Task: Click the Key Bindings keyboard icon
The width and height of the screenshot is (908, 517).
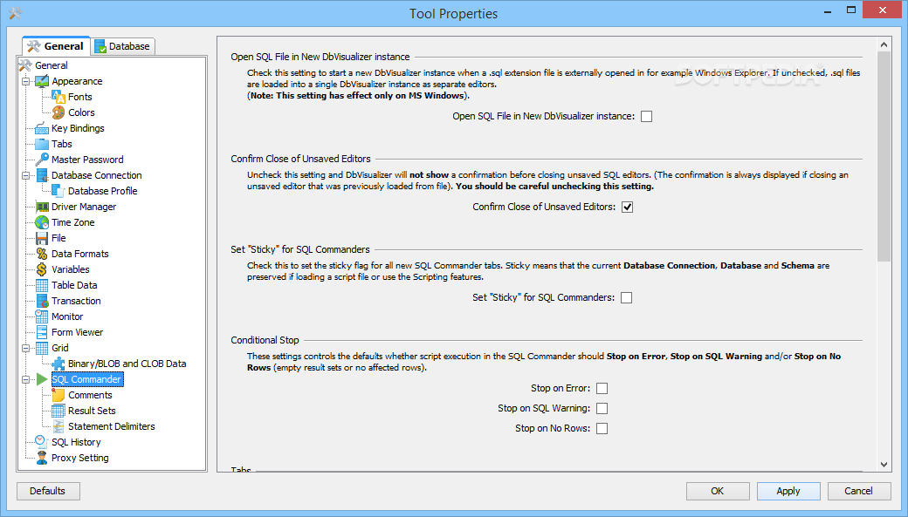Action: 42,128
